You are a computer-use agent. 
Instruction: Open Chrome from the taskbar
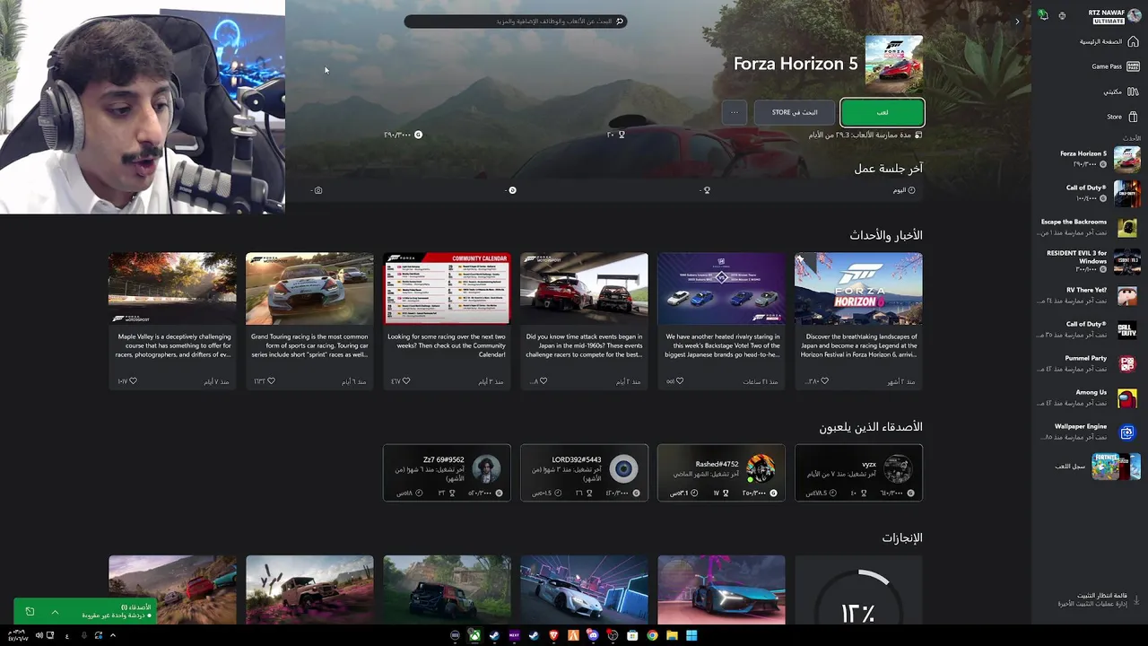[652, 635]
